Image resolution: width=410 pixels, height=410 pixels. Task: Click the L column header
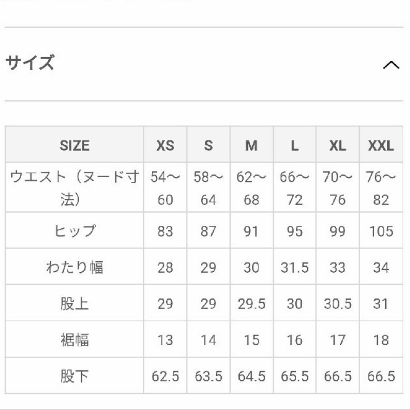click(295, 145)
